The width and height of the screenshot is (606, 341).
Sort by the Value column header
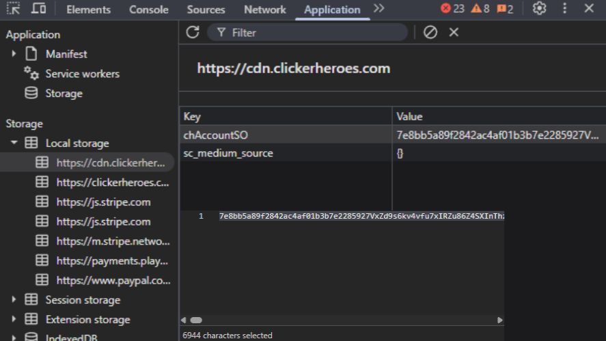[499, 116]
